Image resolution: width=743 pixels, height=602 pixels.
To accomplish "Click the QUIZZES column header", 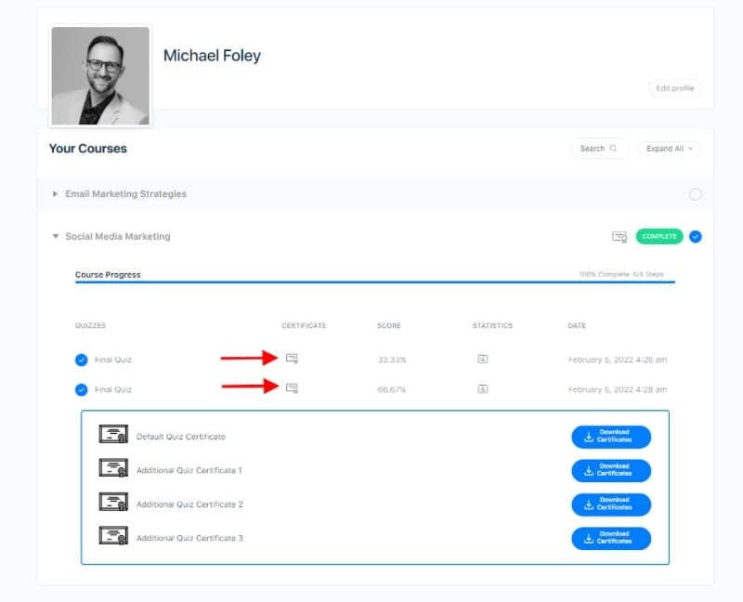I will coord(90,326).
